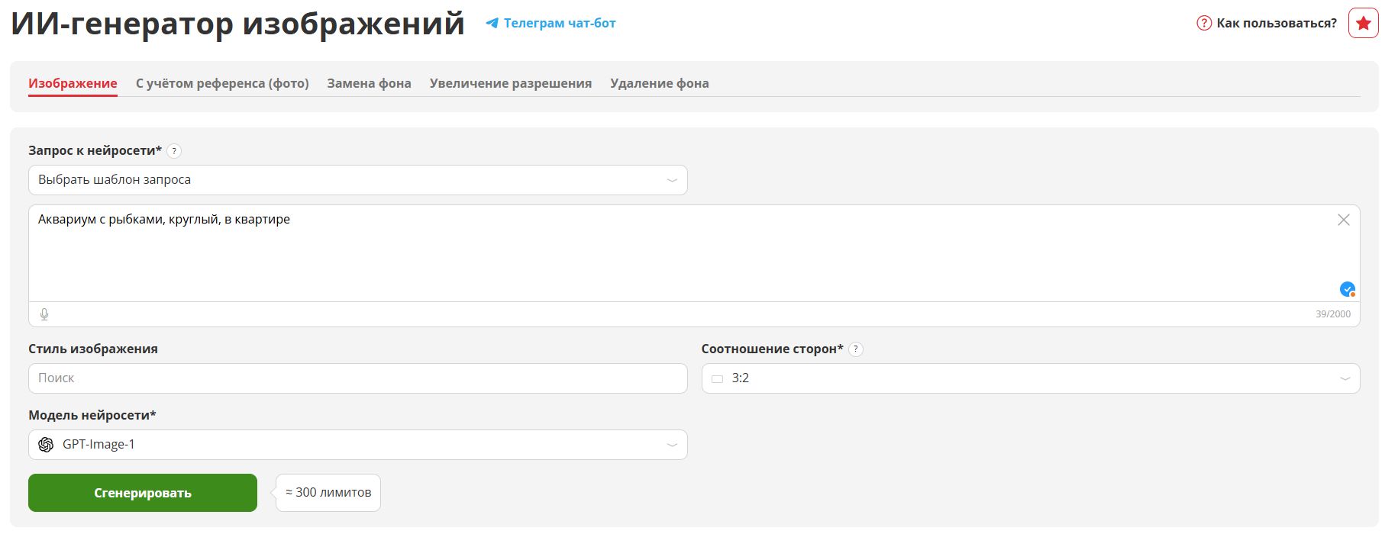This screenshot has width=1385, height=534.
Task: Click help icon next to Соотношение сторон
Action: tap(856, 349)
